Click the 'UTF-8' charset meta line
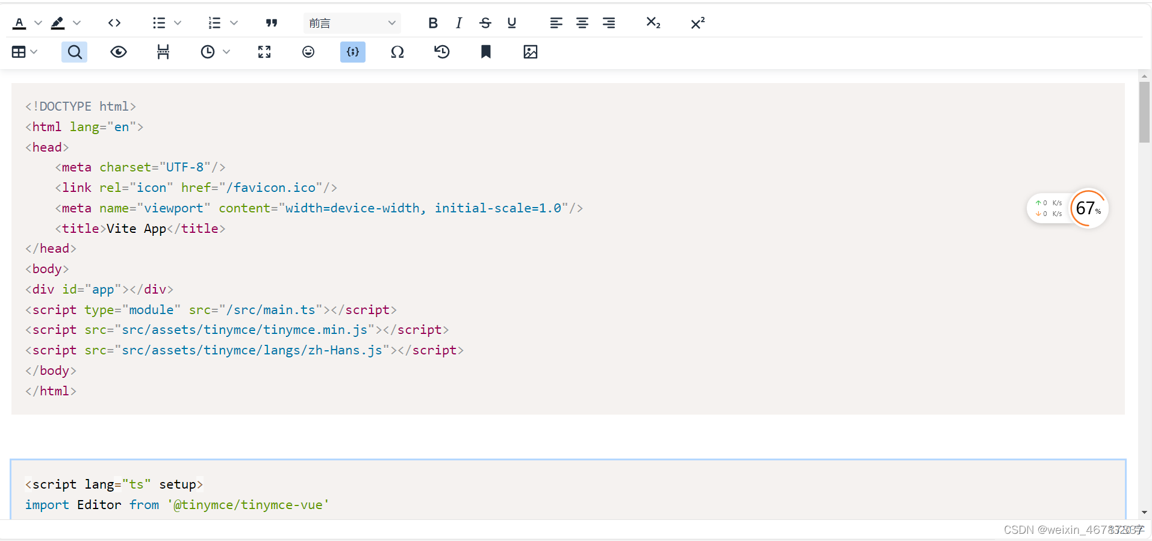Screen dimensions: 1152x541 pos(140,167)
